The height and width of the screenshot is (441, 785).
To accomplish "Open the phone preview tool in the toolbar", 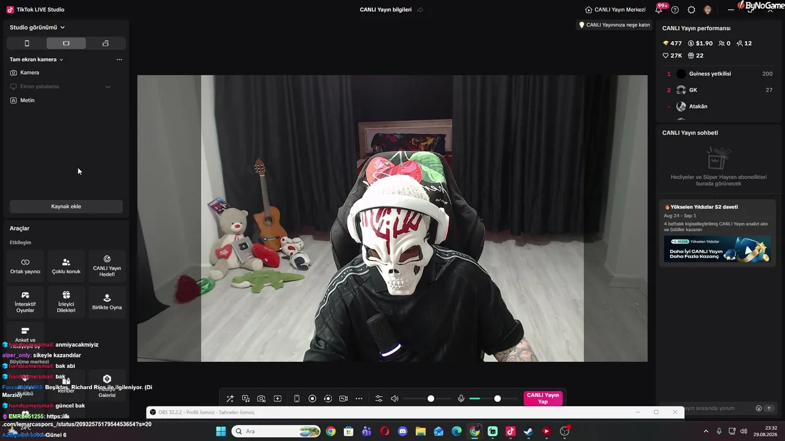I will click(297, 399).
